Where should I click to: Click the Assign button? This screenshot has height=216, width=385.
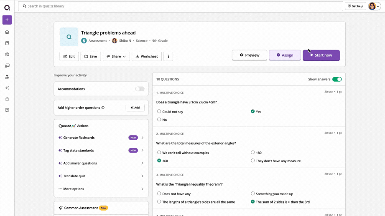coord(285,55)
